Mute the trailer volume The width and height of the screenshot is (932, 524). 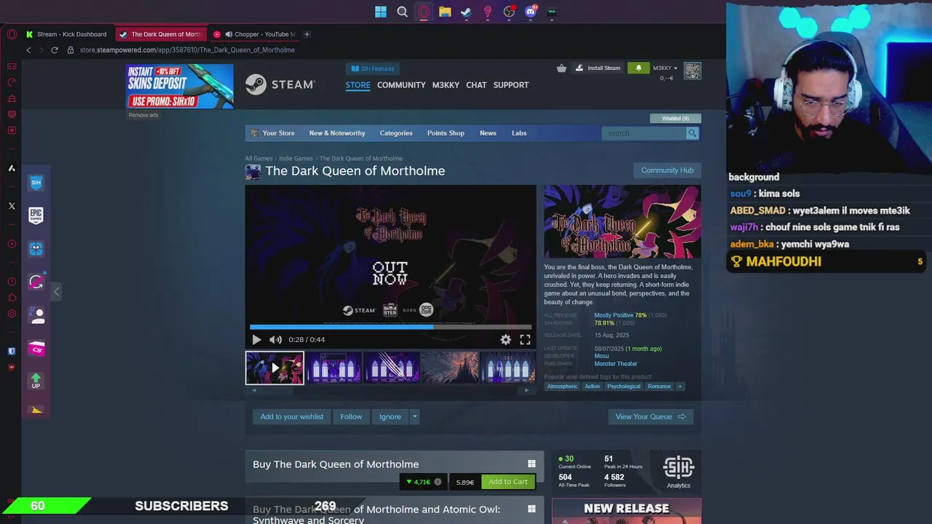pyautogui.click(x=275, y=339)
